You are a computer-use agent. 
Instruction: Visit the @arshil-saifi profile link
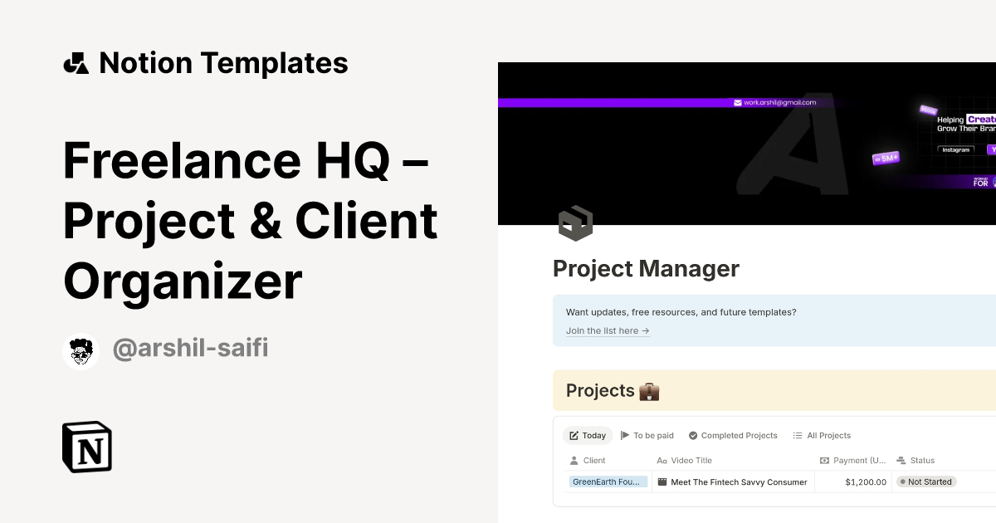[190, 347]
